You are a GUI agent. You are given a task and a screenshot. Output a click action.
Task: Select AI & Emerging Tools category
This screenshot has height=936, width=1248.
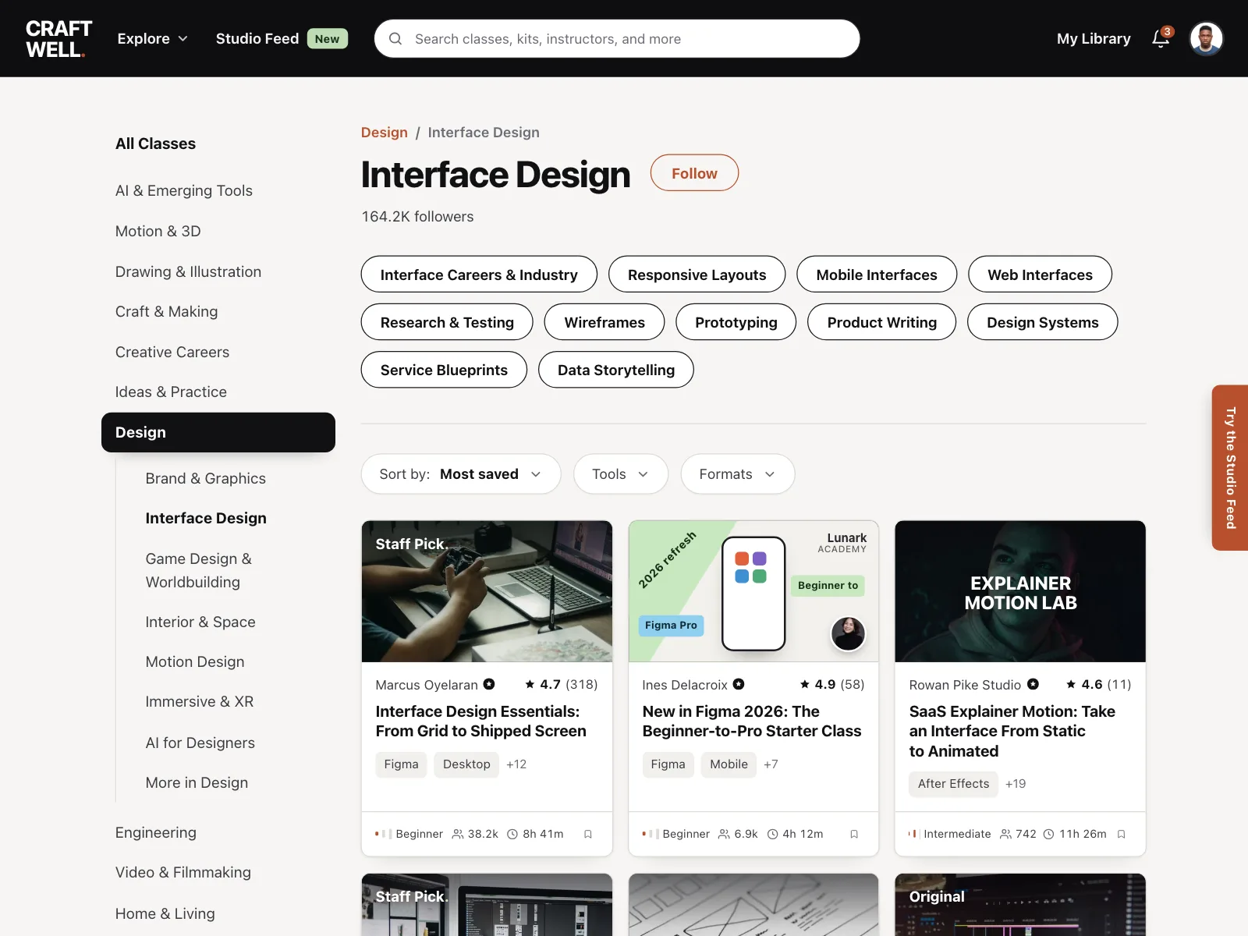click(x=184, y=190)
